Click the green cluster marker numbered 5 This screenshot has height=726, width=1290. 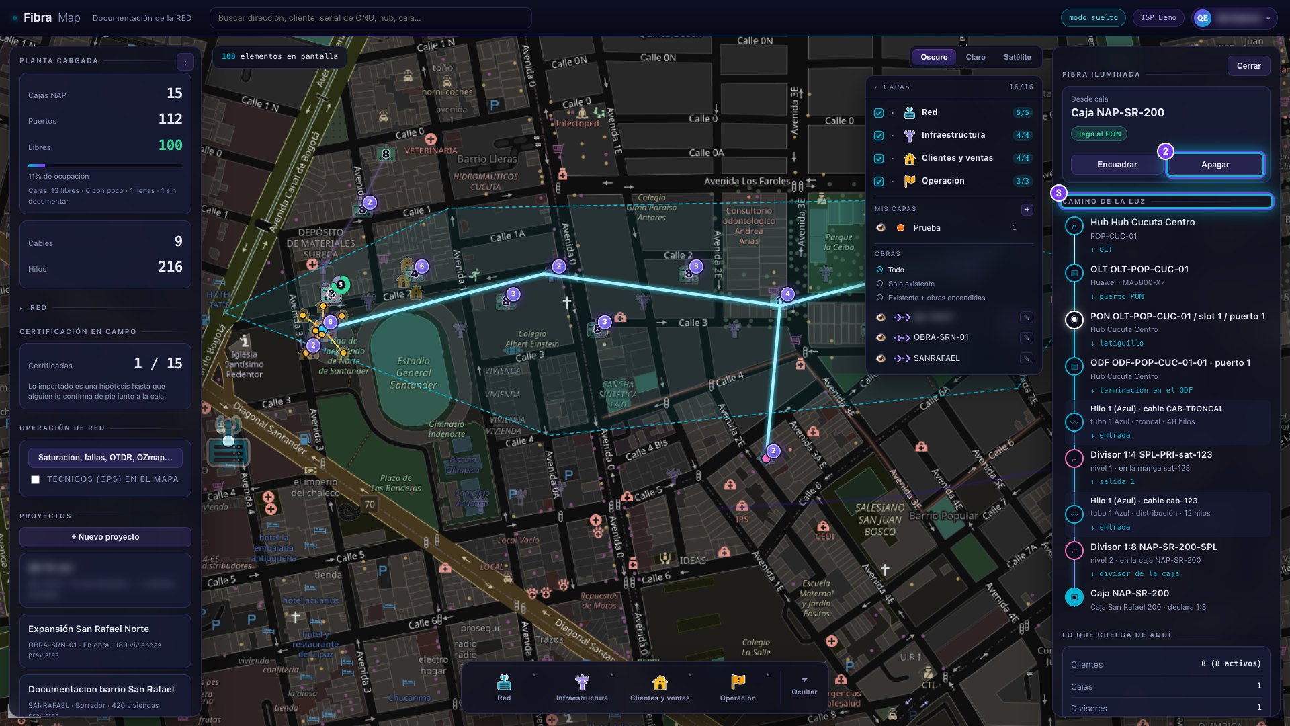pos(341,285)
